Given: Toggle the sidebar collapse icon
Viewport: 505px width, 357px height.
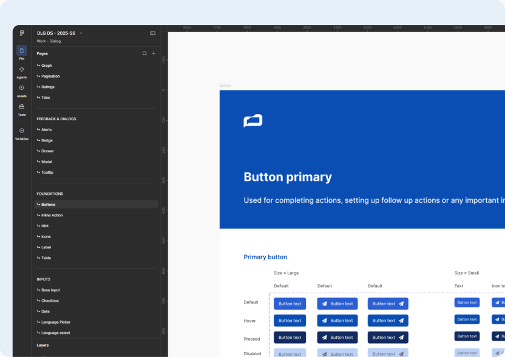Looking at the screenshot, I should click(x=153, y=33).
